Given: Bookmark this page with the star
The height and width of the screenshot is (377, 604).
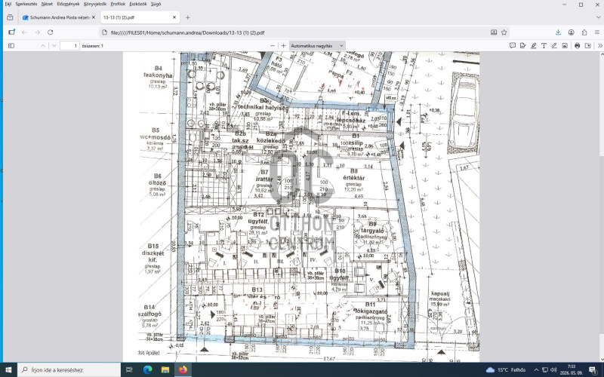Looking at the screenshot, I should tap(504, 32).
